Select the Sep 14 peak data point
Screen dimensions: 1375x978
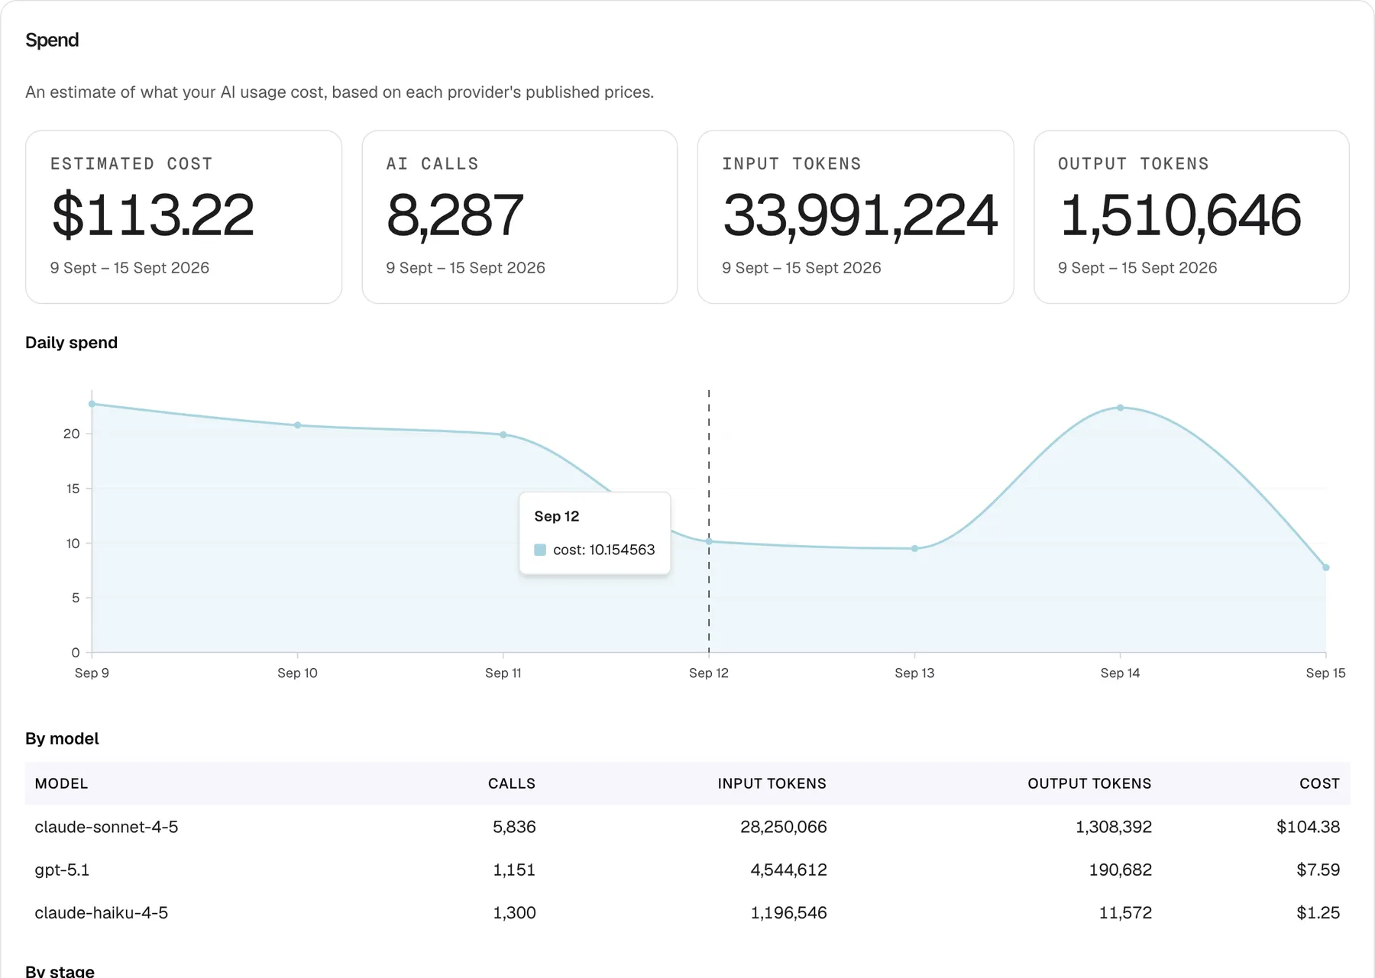pyautogui.click(x=1120, y=408)
